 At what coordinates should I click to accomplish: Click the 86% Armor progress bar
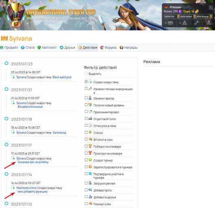pyautogui.click(x=188, y=17)
